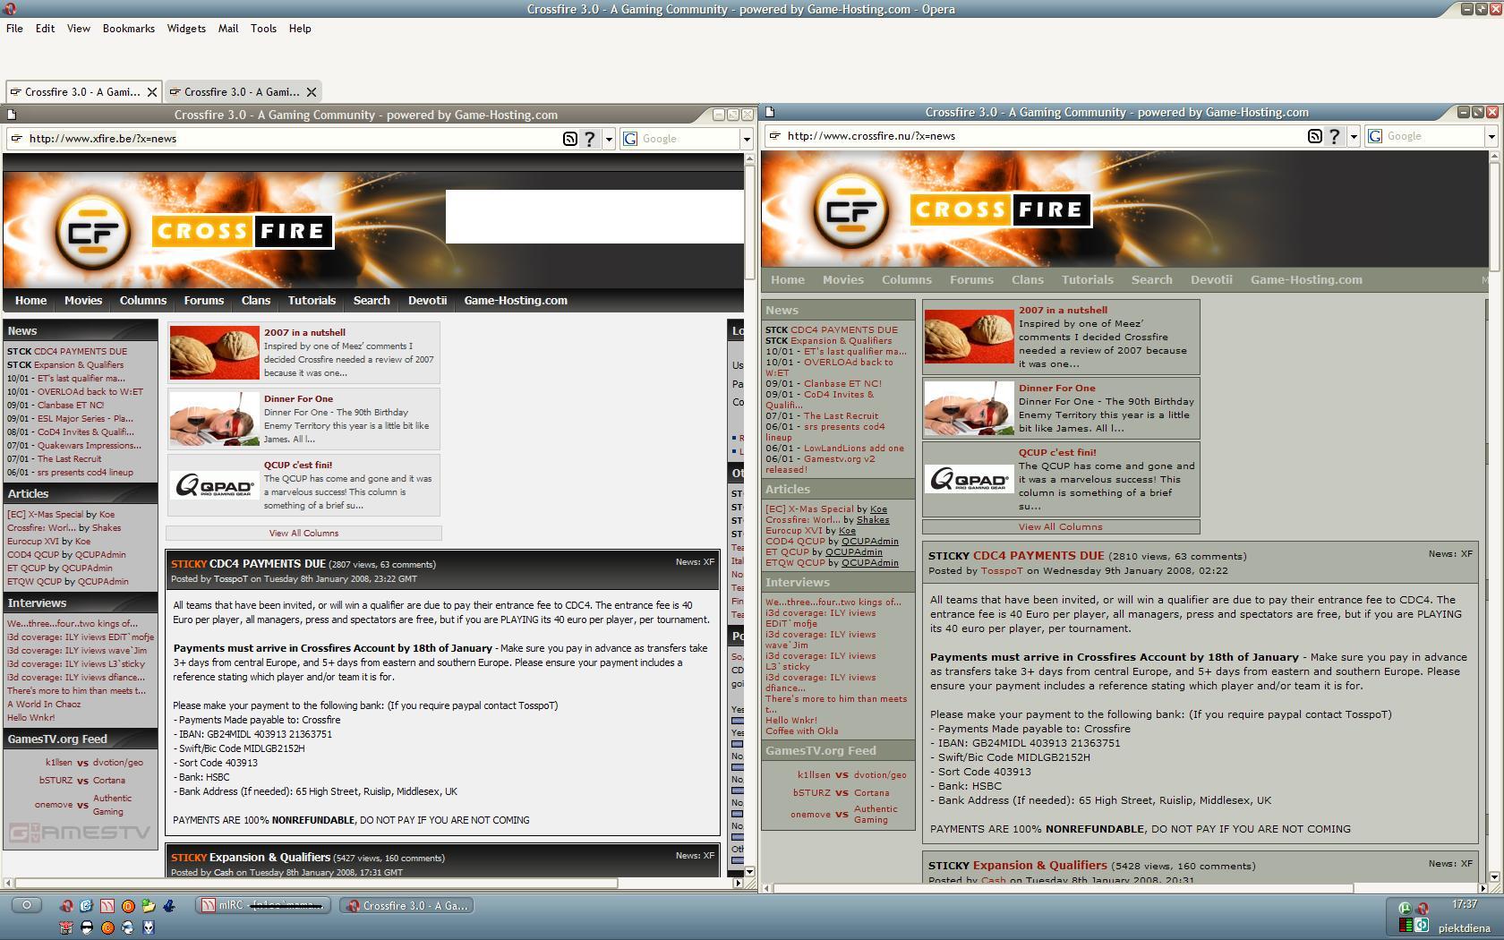The height and width of the screenshot is (940, 1504).
Task: Open the Dinner For One thumbnail in crossfire.nu window
Action: click(970, 408)
